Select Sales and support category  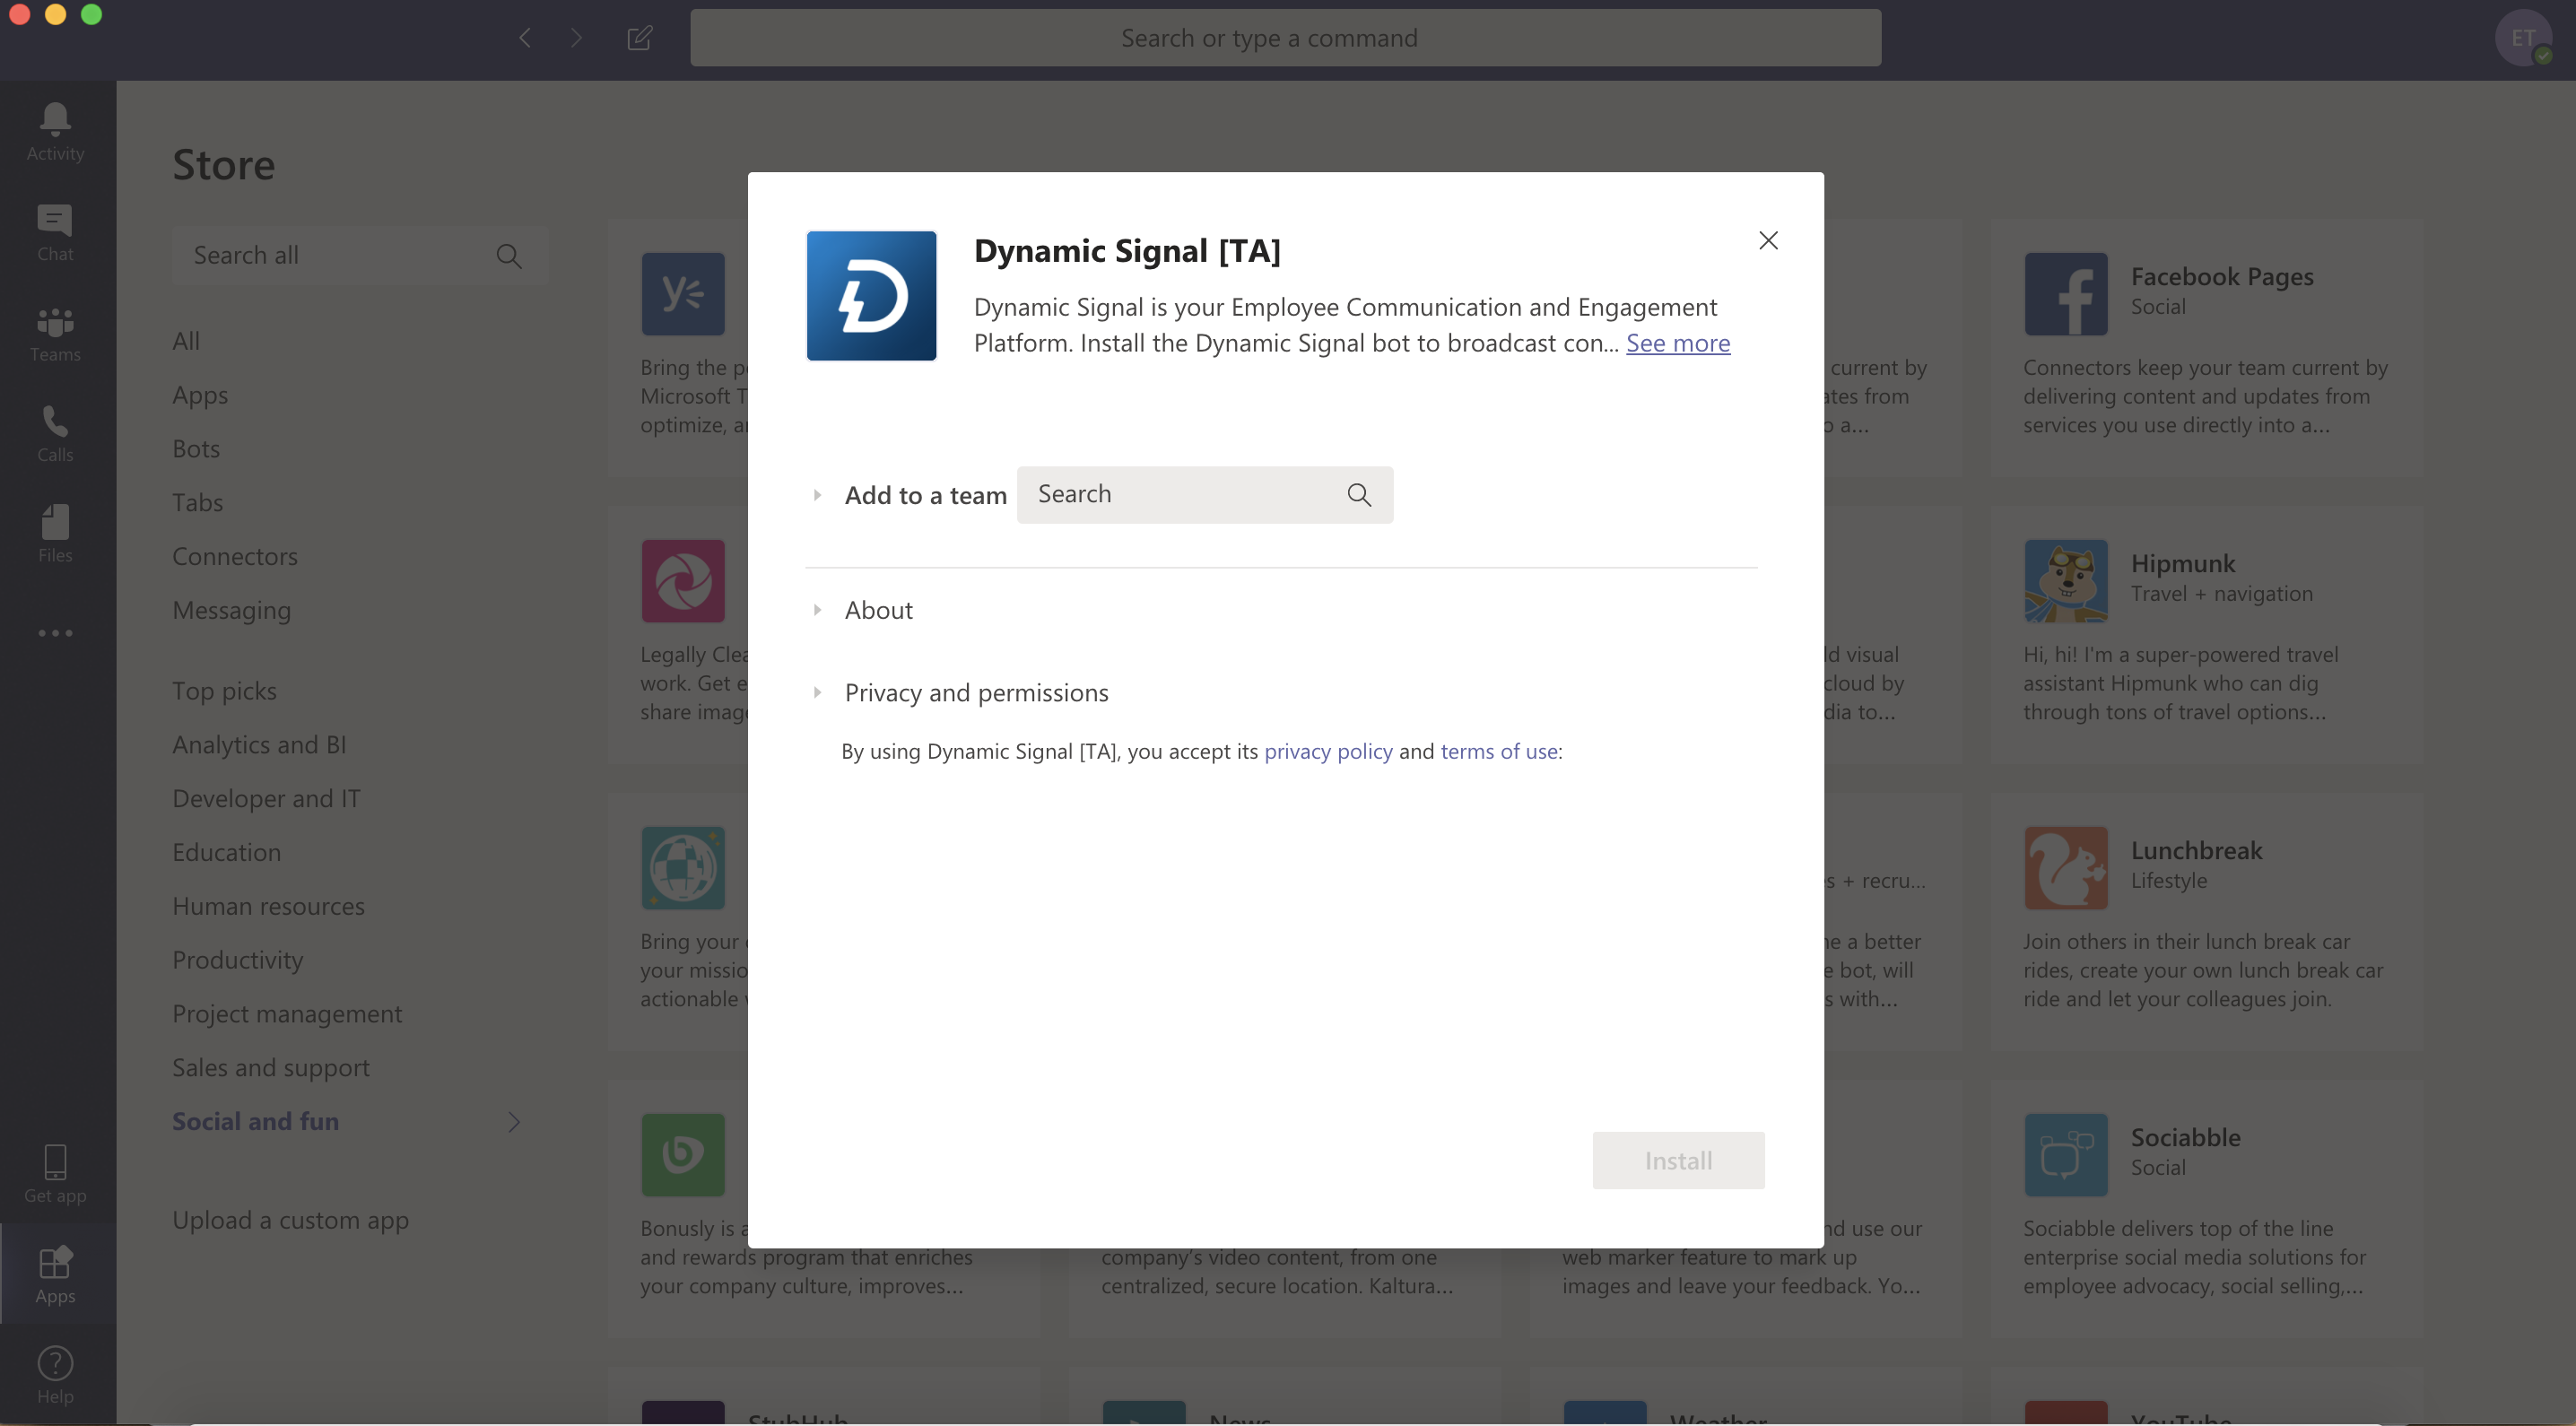tap(271, 1069)
